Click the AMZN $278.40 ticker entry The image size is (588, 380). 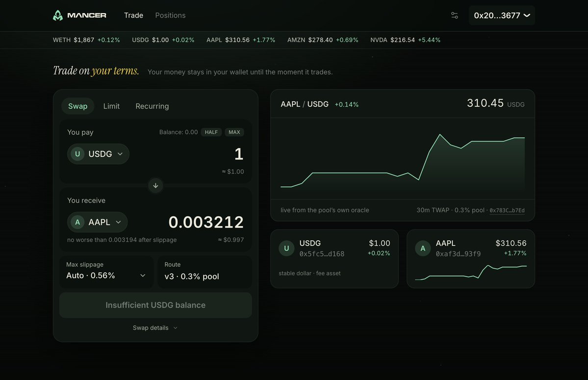pos(323,40)
